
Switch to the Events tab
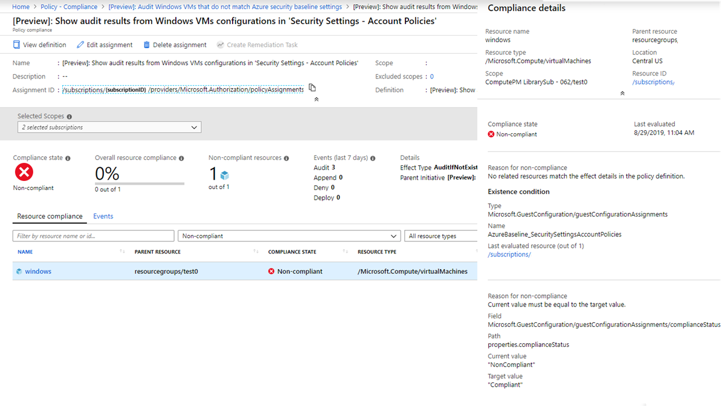pos(103,216)
